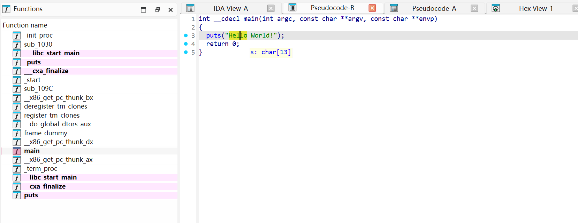578x223 pixels.
Task: Click the Hex View-1 tab icon
Action: (496, 8)
